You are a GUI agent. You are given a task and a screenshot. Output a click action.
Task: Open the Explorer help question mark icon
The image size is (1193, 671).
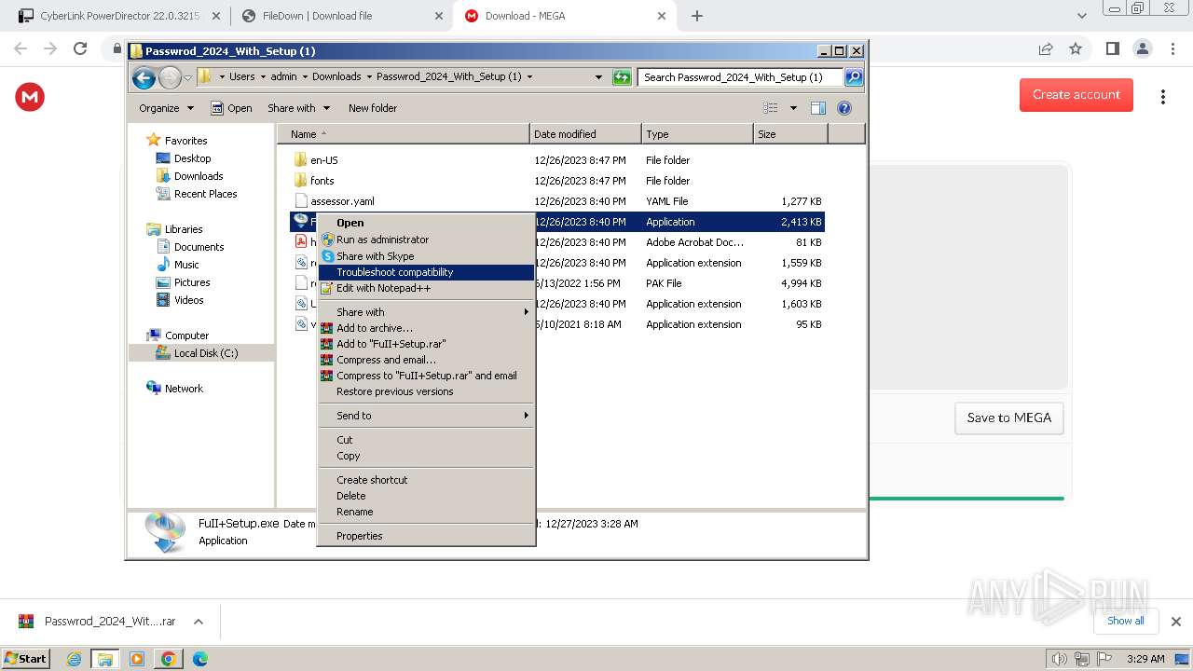pos(844,108)
